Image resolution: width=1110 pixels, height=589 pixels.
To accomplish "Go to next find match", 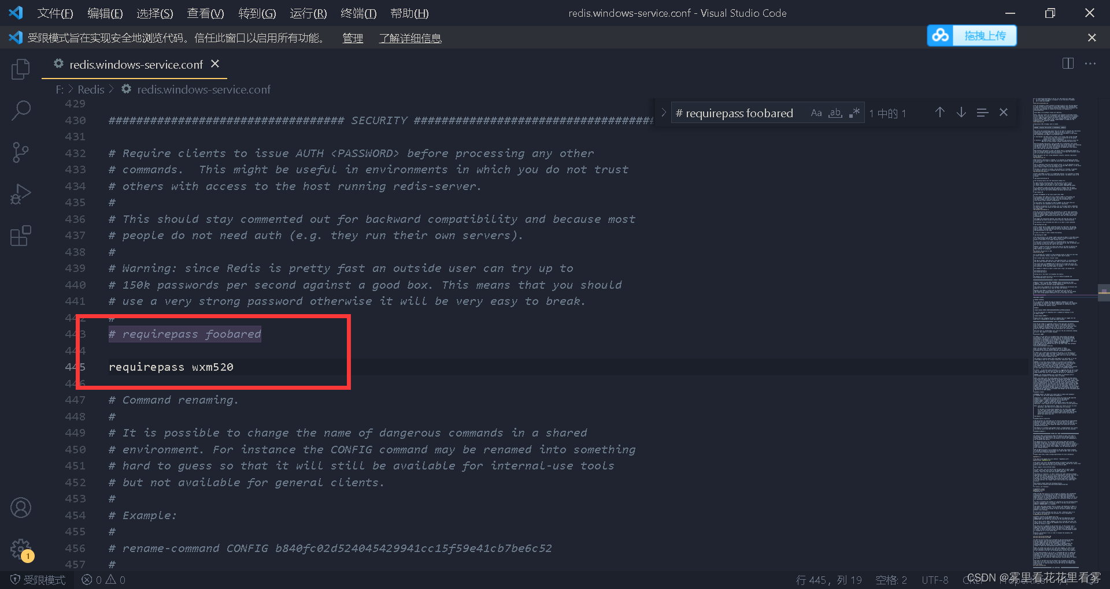I will (x=961, y=112).
